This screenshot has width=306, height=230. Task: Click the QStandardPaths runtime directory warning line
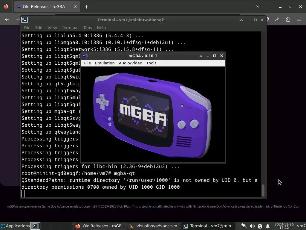point(139,184)
